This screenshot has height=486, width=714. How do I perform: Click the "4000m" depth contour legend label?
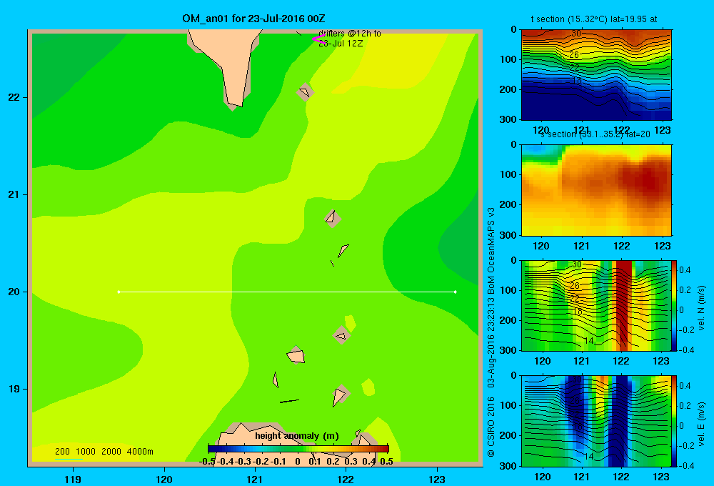(140, 452)
